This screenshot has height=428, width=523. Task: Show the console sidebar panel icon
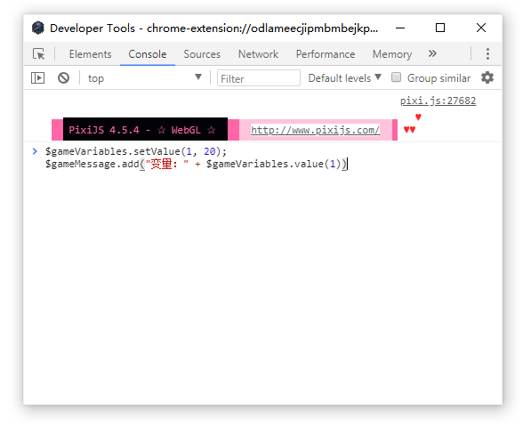tap(37, 78)
